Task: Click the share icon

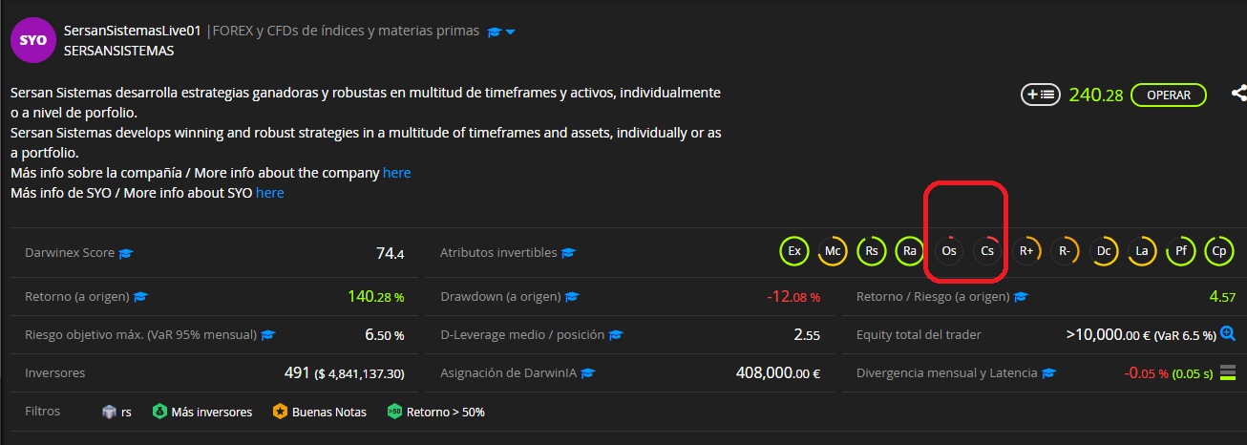Action: 1238,94
